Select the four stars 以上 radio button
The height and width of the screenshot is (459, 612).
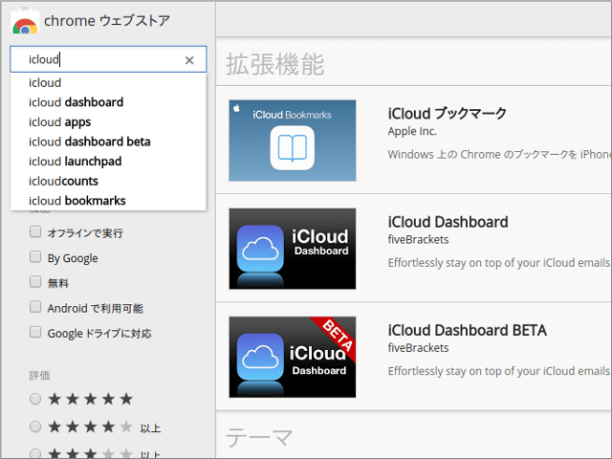click(35, 426)
